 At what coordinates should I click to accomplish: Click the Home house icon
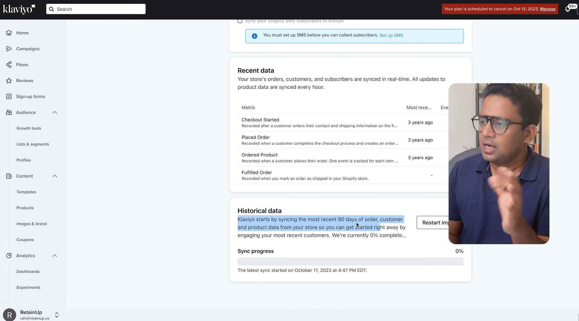[9, 33]
